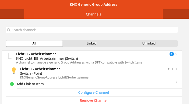Show all channels with the All filter
The height and width of the screenshot is (104, 189).
pyautogui.click(x=34, y=43)
